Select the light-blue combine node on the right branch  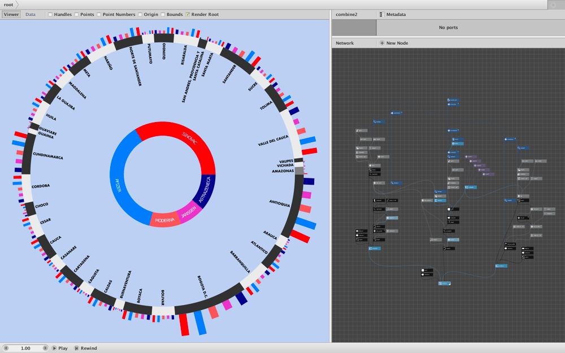[x=501, y=266]
